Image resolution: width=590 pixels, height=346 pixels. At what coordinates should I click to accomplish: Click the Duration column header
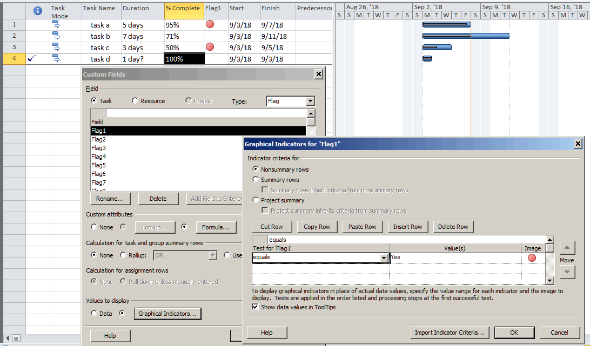coord(143,11)
